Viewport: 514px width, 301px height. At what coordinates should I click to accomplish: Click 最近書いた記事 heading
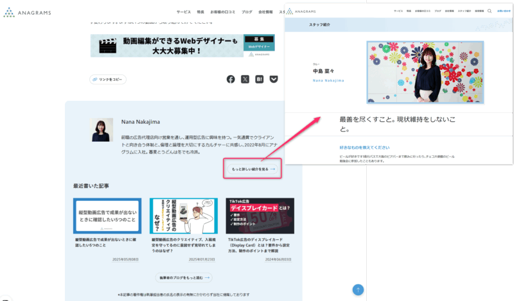pos(91,186)
